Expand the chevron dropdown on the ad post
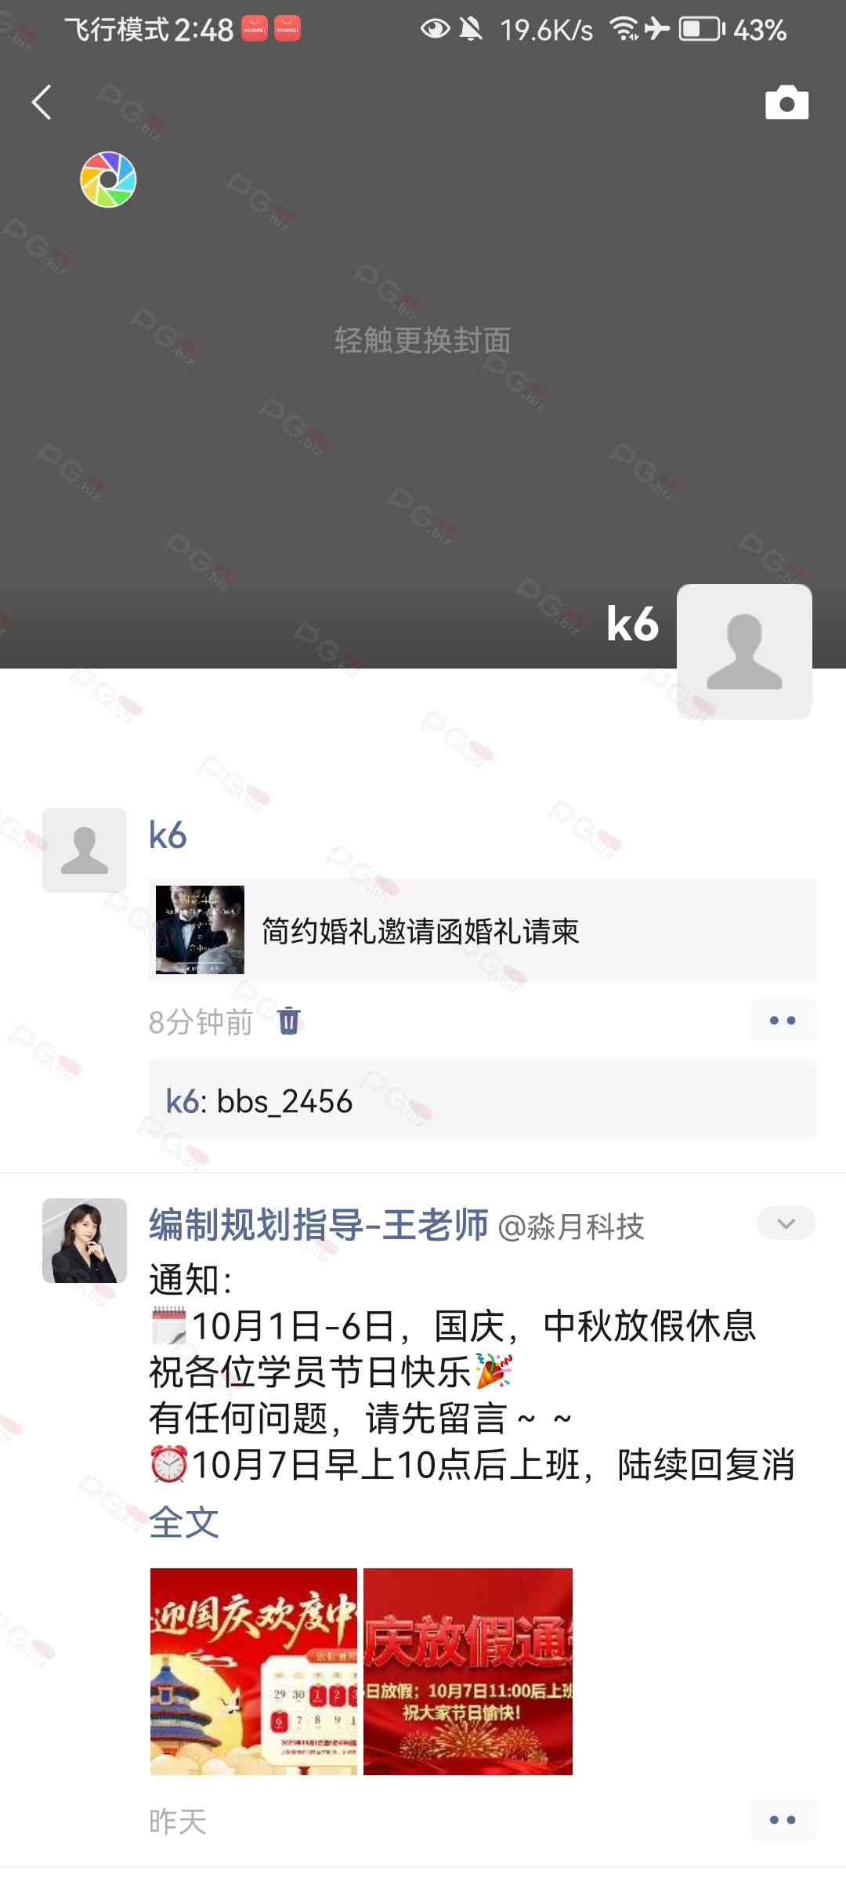 (x=786, y=1223)
